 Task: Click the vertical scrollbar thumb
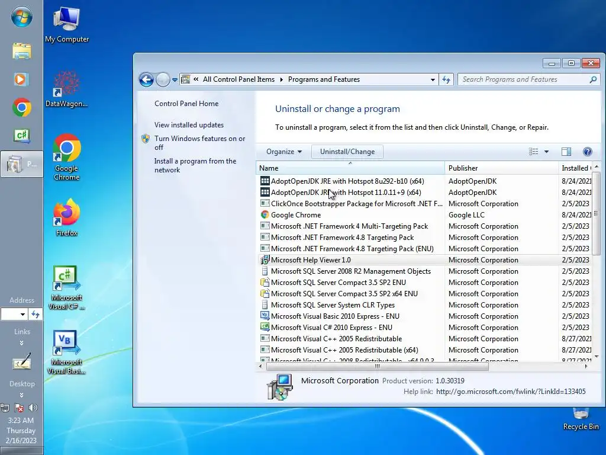(x=596, y=213)
